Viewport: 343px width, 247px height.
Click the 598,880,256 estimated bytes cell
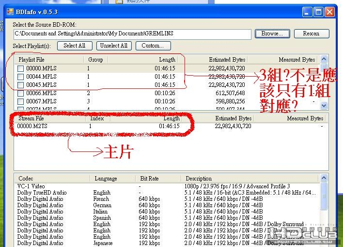tap(230, 101)
